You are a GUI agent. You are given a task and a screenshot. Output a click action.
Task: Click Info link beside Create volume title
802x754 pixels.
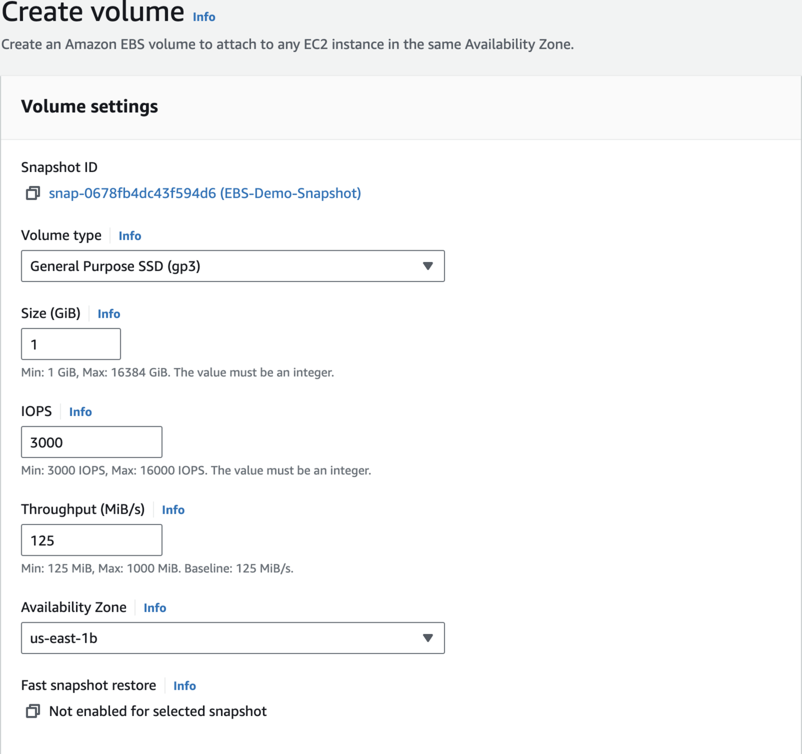pos(204,17)
